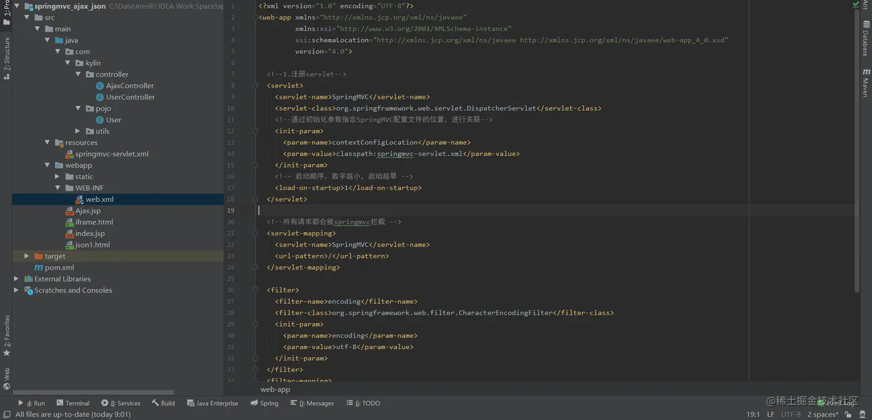Collapse the resources folder
Viewport: 872px width, 420px height.
tap(47, 142)
